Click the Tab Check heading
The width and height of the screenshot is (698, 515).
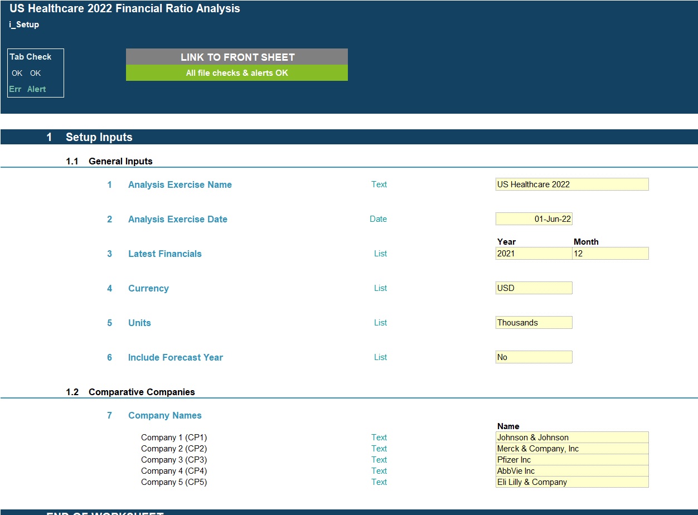(x=31, y=57)
